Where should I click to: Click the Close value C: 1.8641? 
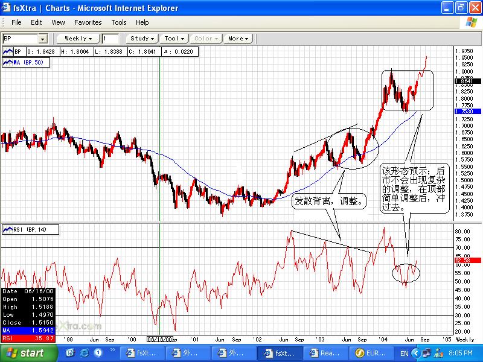point(143,52)
